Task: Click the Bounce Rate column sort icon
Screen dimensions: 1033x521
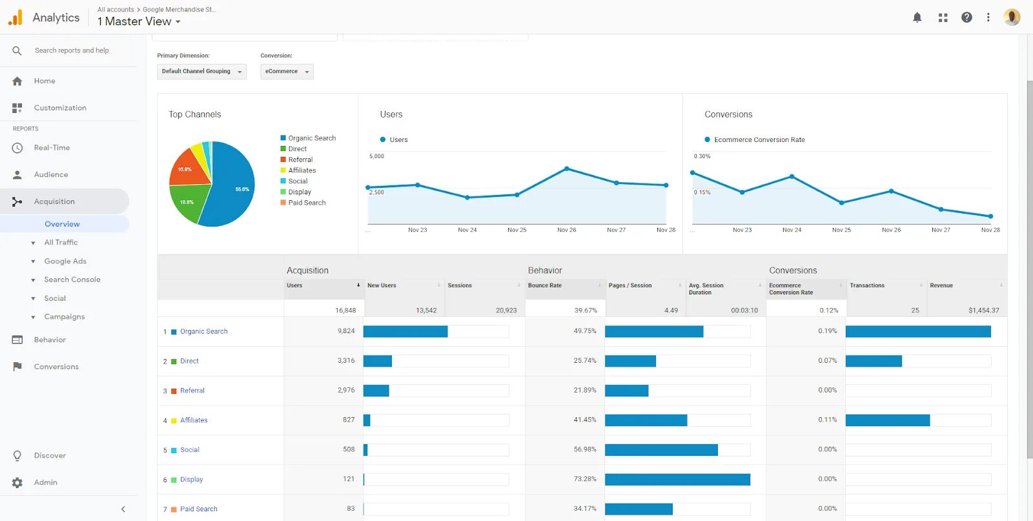Action: coord(599,285)
